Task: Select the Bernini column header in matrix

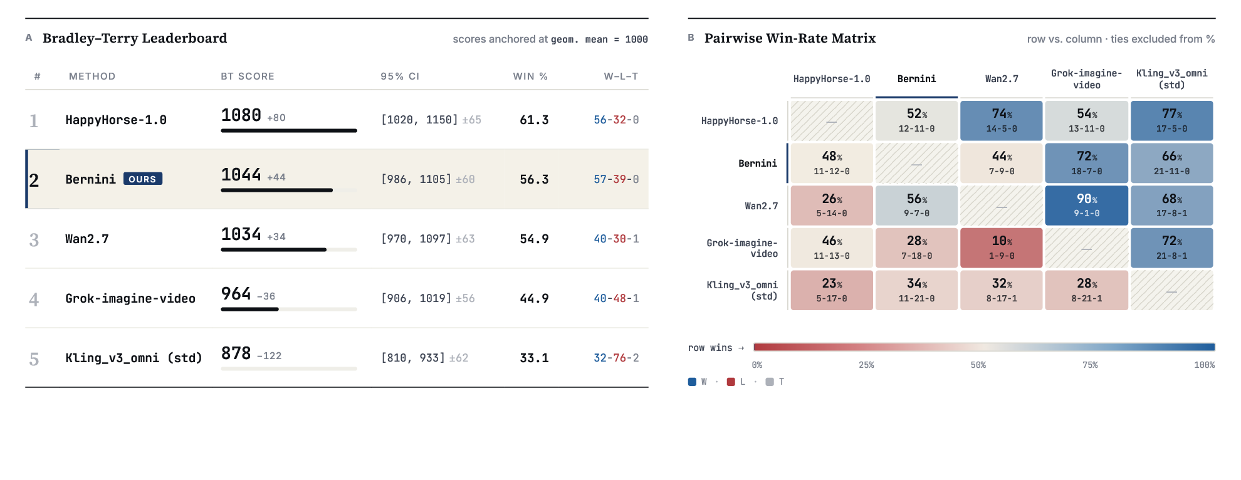Action: (x=916, y=79)
